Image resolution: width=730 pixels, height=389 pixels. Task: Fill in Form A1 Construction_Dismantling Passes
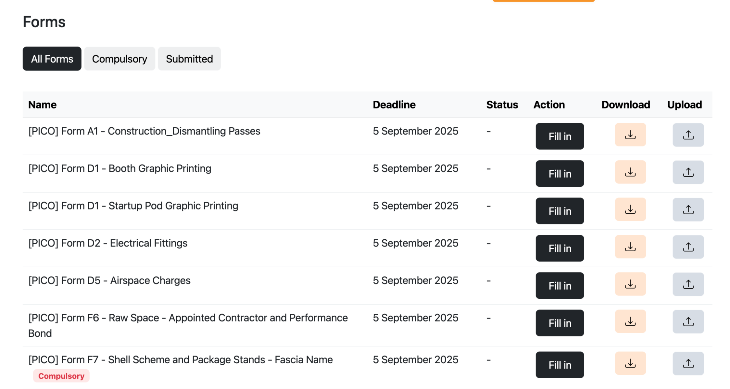point(560,136)
